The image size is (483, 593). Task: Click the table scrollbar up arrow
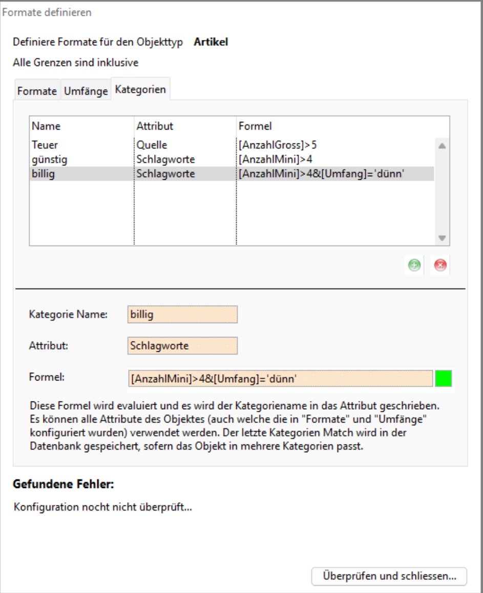click(x=442, y=146)
